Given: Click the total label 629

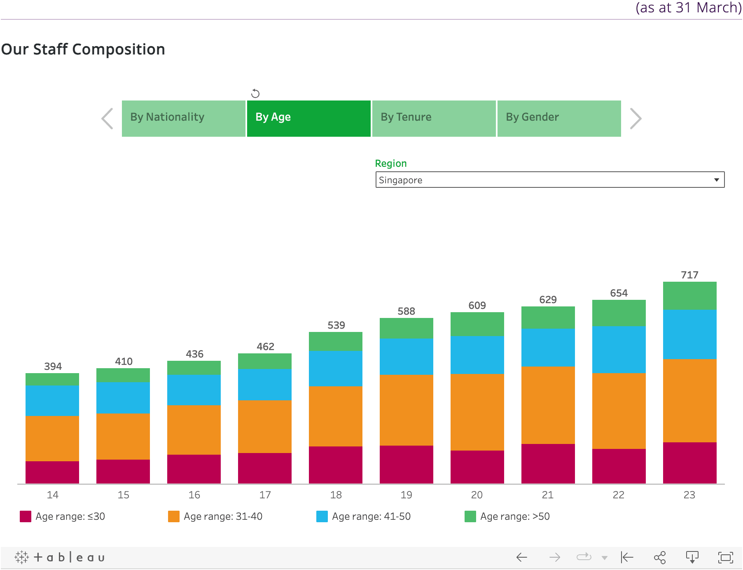Looking at the screenshot, I should [x=548, y=300].
